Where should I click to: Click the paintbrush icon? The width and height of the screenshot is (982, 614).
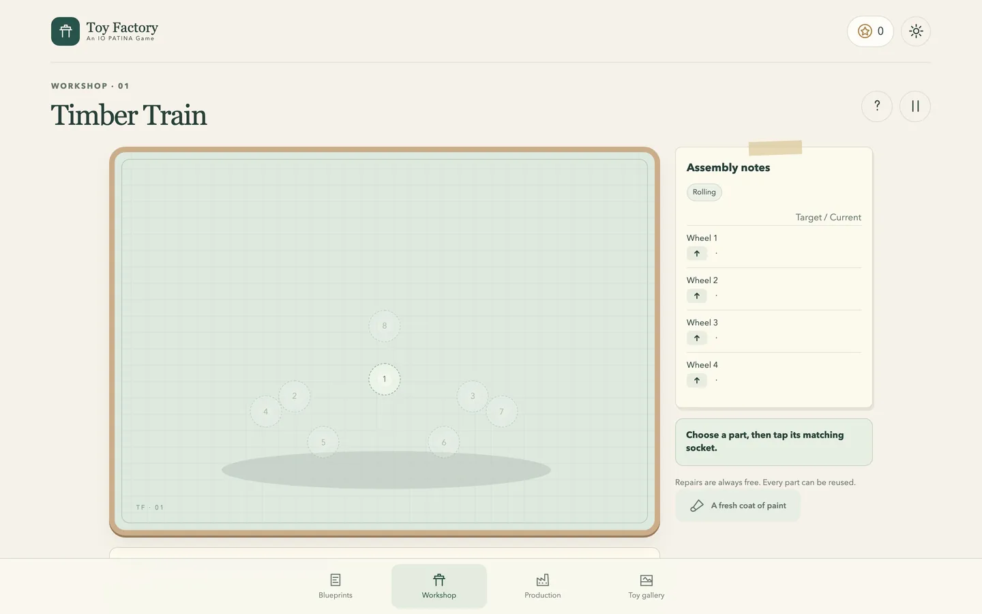(x=697, y=506)
